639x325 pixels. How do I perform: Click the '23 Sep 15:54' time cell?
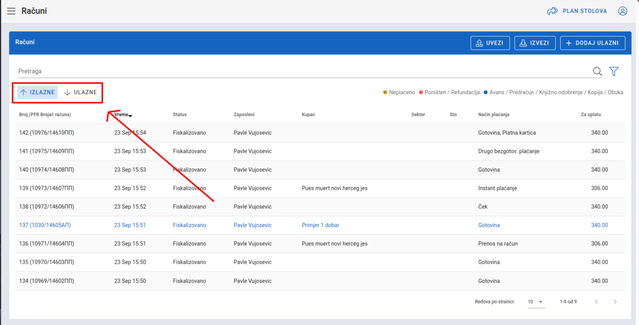coord(130,133)
